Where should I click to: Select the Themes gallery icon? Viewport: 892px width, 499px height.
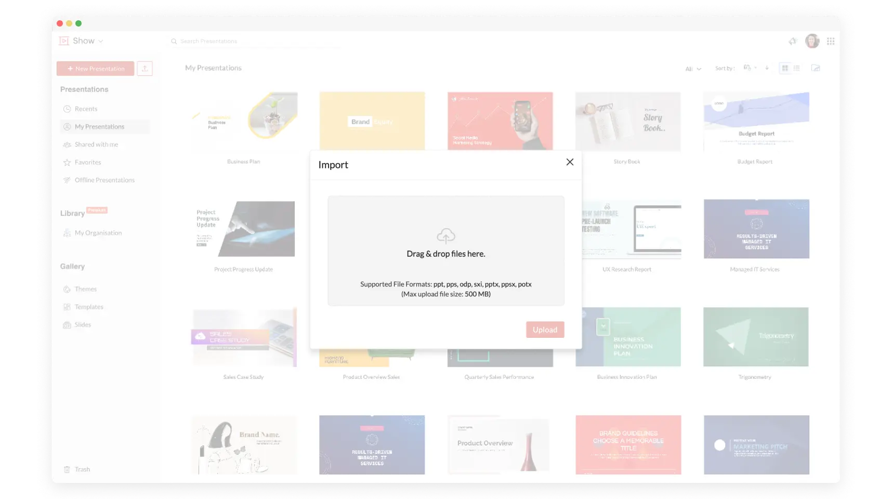pyautogui.click(x=67, y=289)
